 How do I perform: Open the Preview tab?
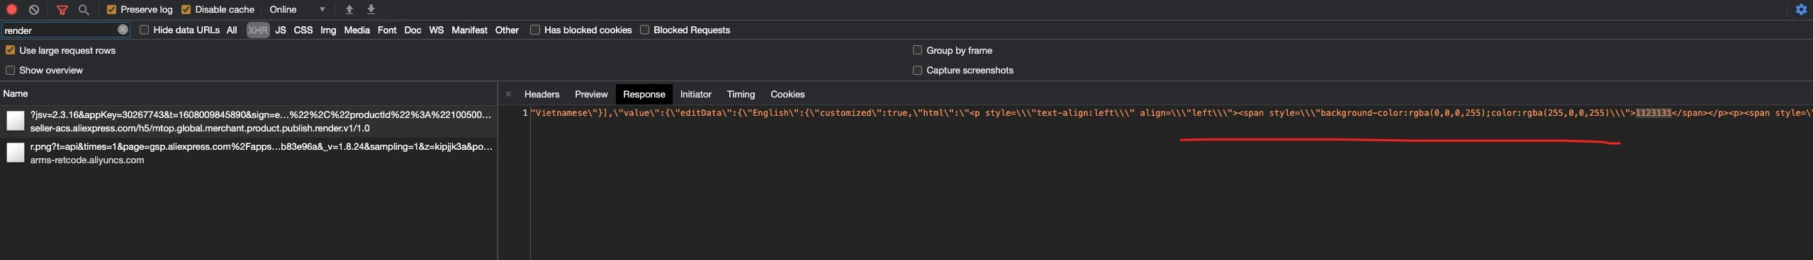pyautogui.click(x=591, y=94)
